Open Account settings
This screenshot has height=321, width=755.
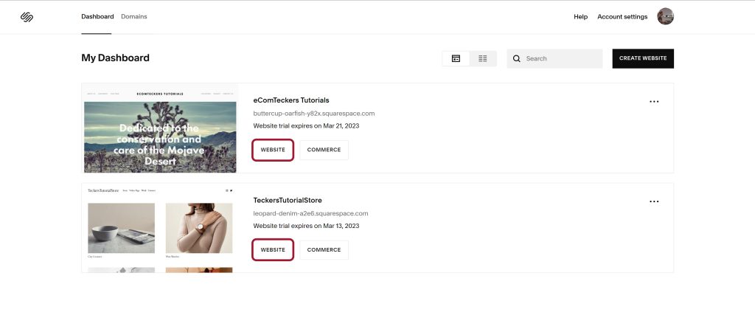point(622,17)
